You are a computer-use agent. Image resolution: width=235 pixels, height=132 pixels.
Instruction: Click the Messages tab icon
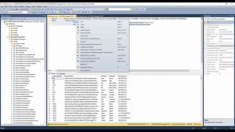tap(58, 74)
